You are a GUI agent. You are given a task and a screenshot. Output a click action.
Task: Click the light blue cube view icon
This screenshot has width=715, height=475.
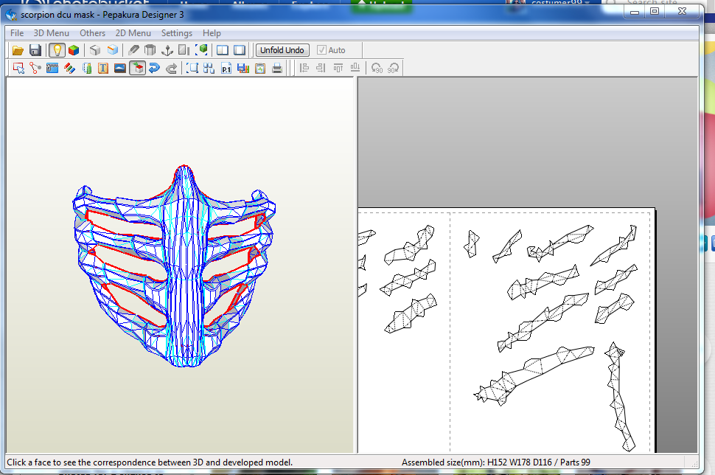pyautogui.click(x=112, y=50)
